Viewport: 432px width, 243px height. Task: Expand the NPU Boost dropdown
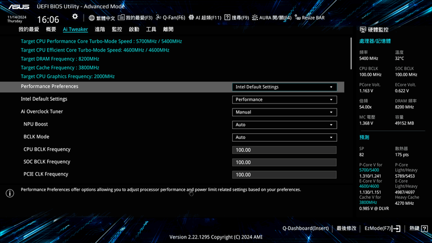pyautogui.click(x=284, y=125)
